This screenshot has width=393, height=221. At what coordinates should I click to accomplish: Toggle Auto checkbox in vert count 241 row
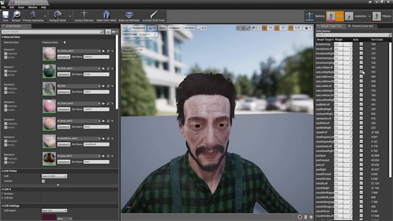click(x=361, y=104)
